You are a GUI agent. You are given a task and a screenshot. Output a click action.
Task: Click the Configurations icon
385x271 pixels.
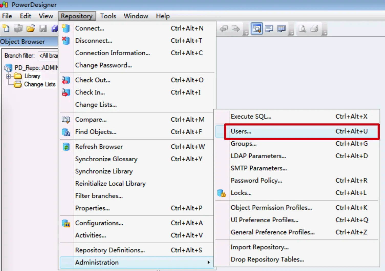66,223
